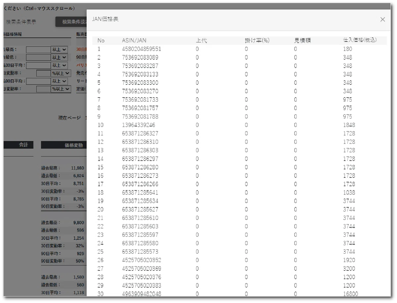
Task: Click the 検索条件表示 label in background page
Action: (x=21, y=22)
